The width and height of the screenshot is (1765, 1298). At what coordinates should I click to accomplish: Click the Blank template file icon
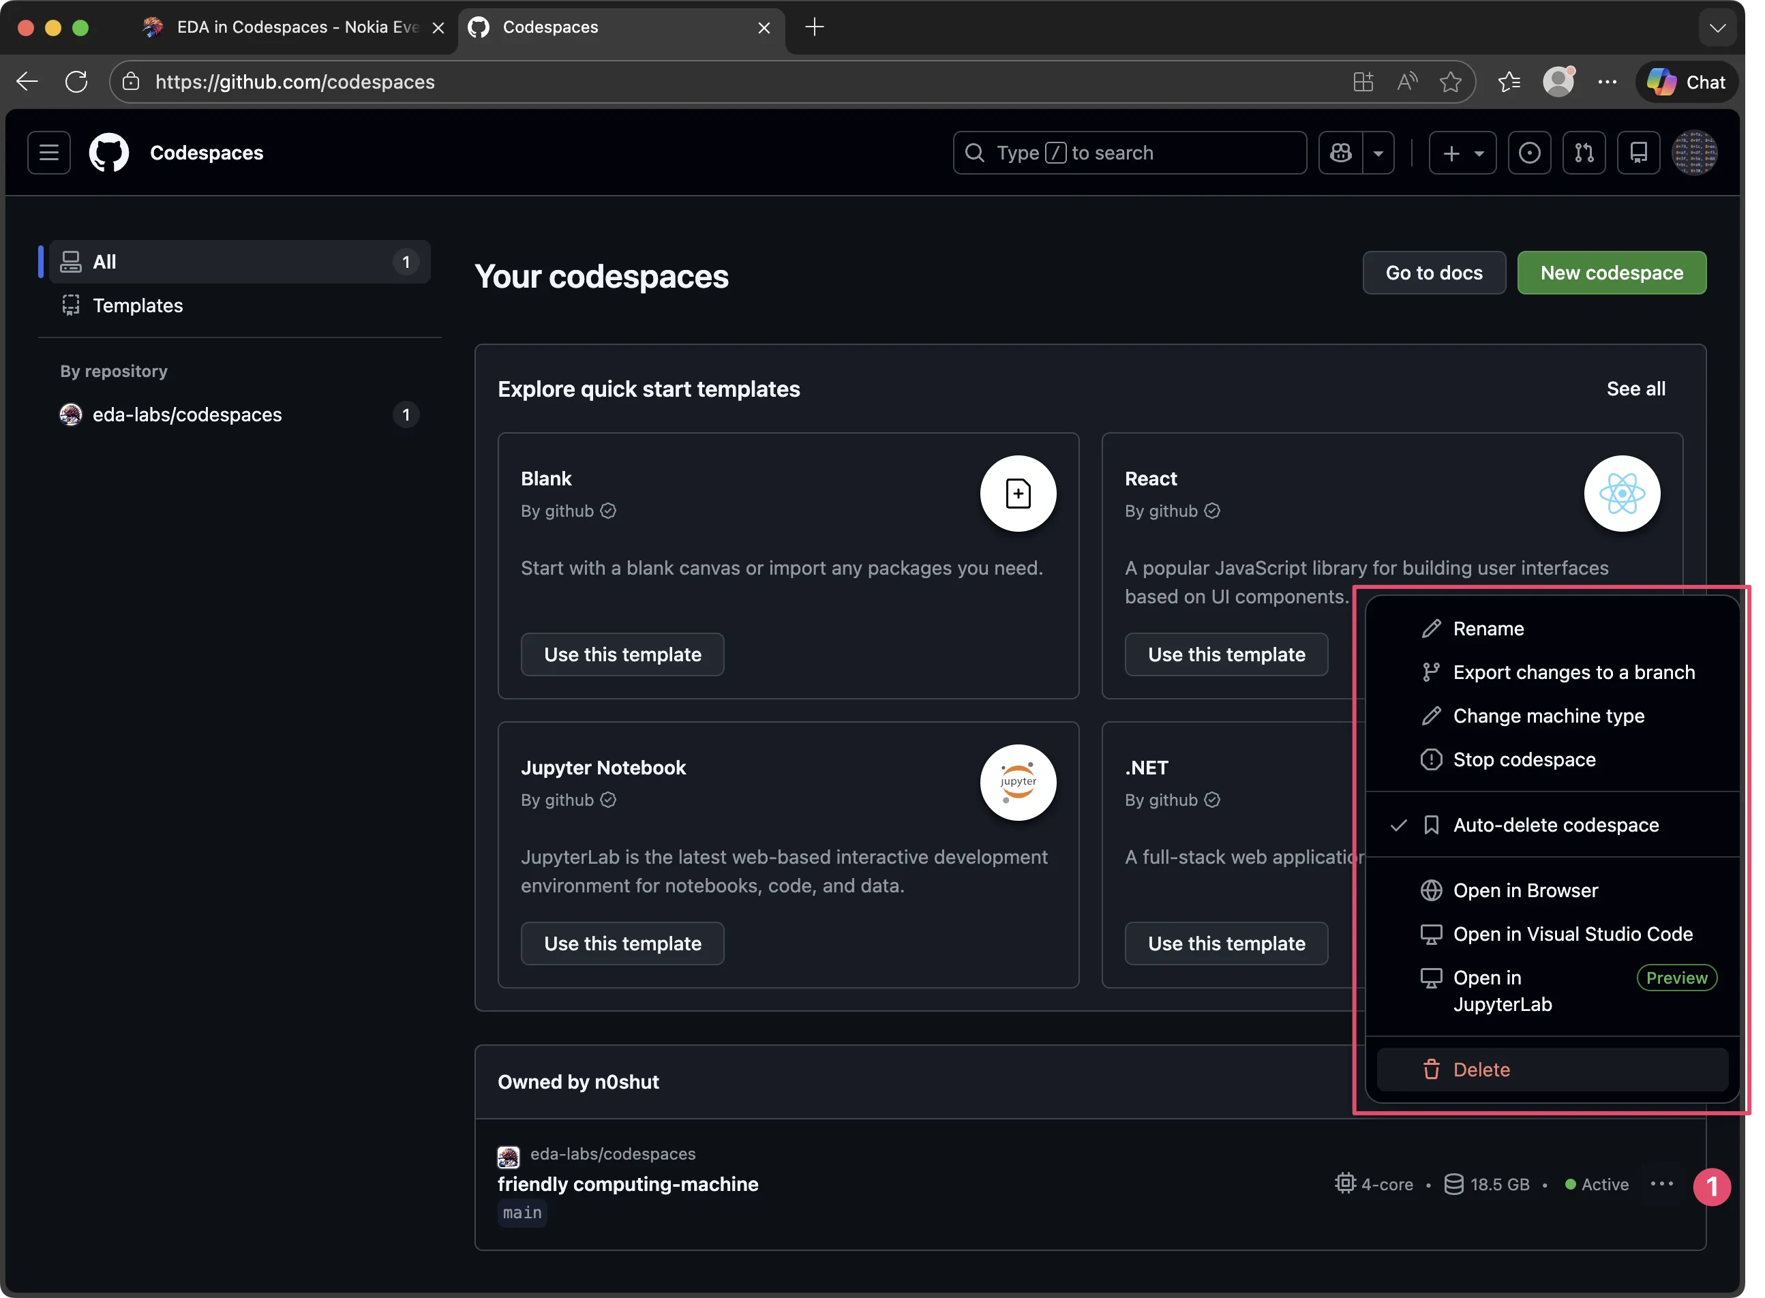tap(1018, 494)
